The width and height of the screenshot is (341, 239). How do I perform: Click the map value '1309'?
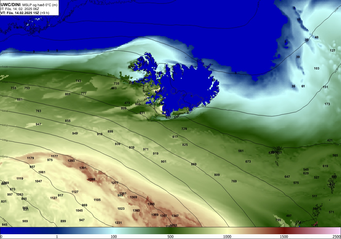click(x=133, y=197)
